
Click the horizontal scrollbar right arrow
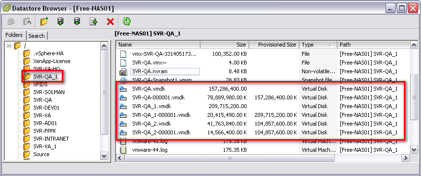coord(406,158)
